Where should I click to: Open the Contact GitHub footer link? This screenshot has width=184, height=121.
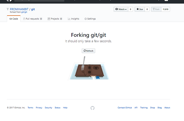pyautogui.click(x=125, y=108)
